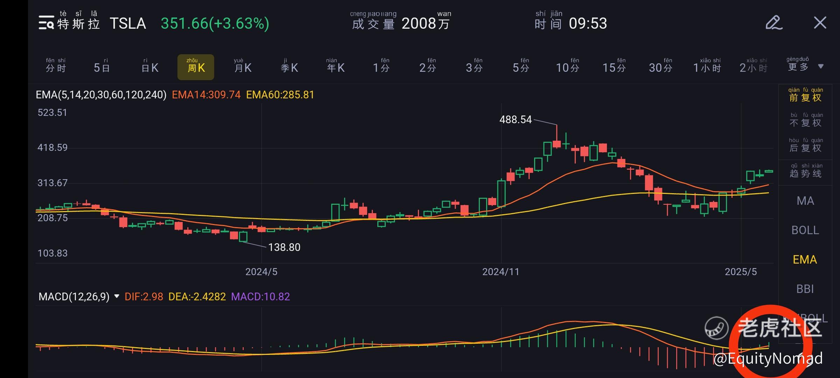The height and width of the screenshot is (378, 840).
Task: Open the drawing pencil tool
Action: pos(774,23)
